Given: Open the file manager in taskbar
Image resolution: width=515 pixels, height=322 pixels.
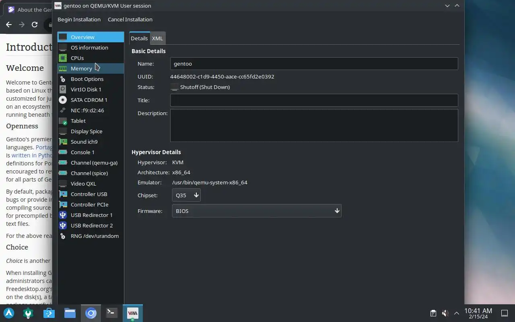Looking at the screenshot, I should (70, 313).
